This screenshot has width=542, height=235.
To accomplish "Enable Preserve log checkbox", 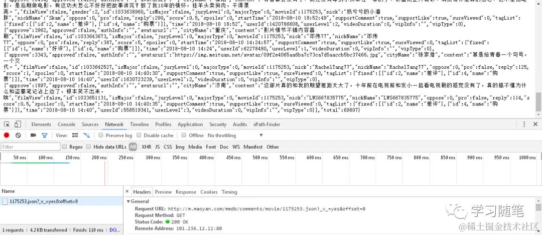I will coord(100,135).
